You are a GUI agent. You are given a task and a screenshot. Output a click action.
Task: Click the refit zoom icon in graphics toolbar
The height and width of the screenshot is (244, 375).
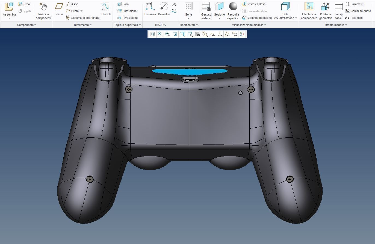coord(153,34)
